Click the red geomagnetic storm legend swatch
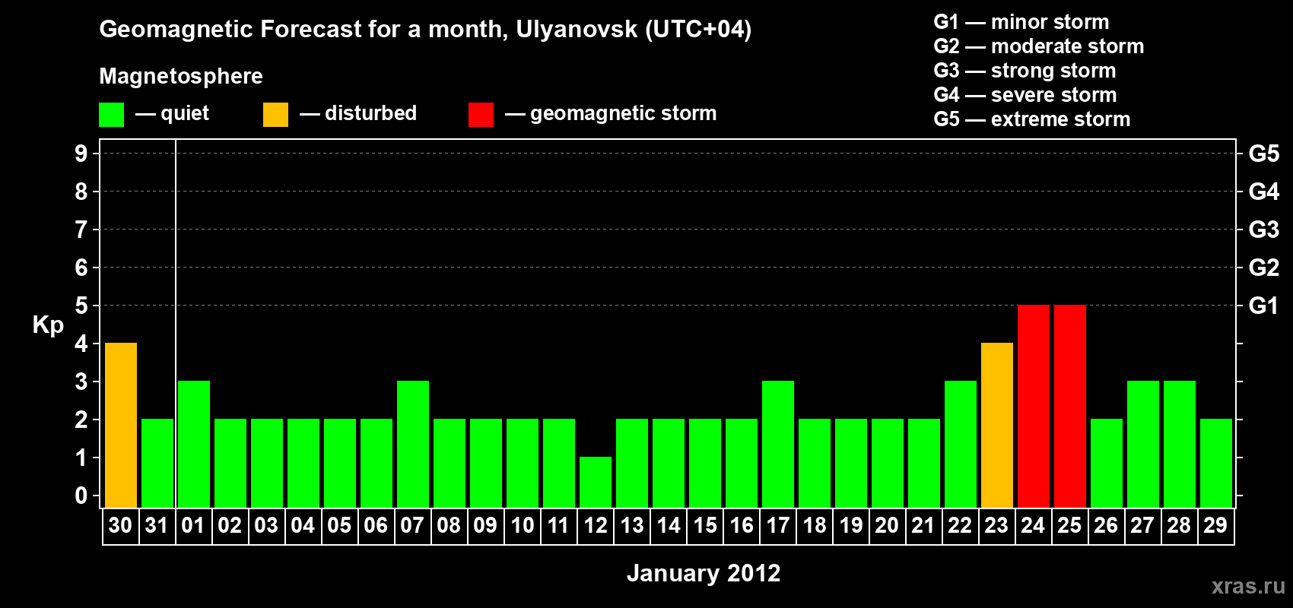Screen dimensions: 1293x608 click(x=481, y=115)
